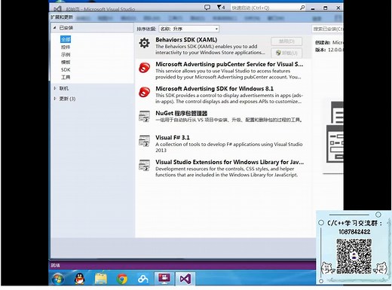Click the quick launch search magnifier
This screenshot has width=392, height=290.
click(x=302, y=8)
